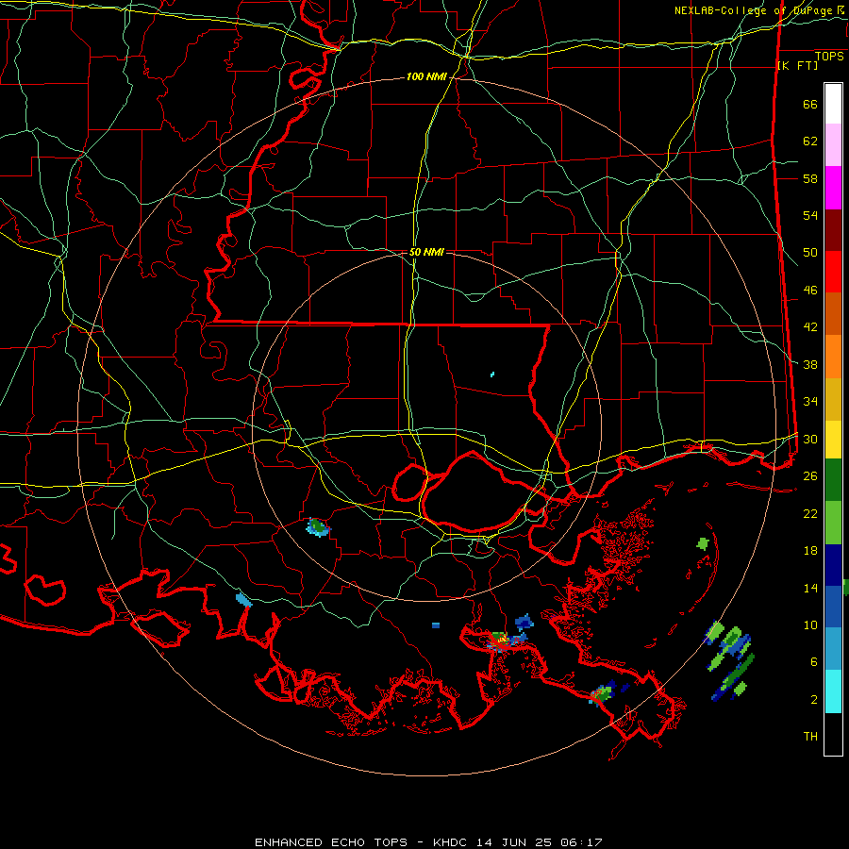Screen dimensions: 849x849
Task: Click the legend value '66'
Action: 810,105
